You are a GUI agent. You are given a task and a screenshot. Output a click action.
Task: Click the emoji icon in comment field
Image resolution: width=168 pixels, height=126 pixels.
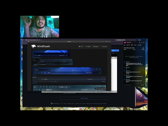pyautogui.click(x=142, y=85)
